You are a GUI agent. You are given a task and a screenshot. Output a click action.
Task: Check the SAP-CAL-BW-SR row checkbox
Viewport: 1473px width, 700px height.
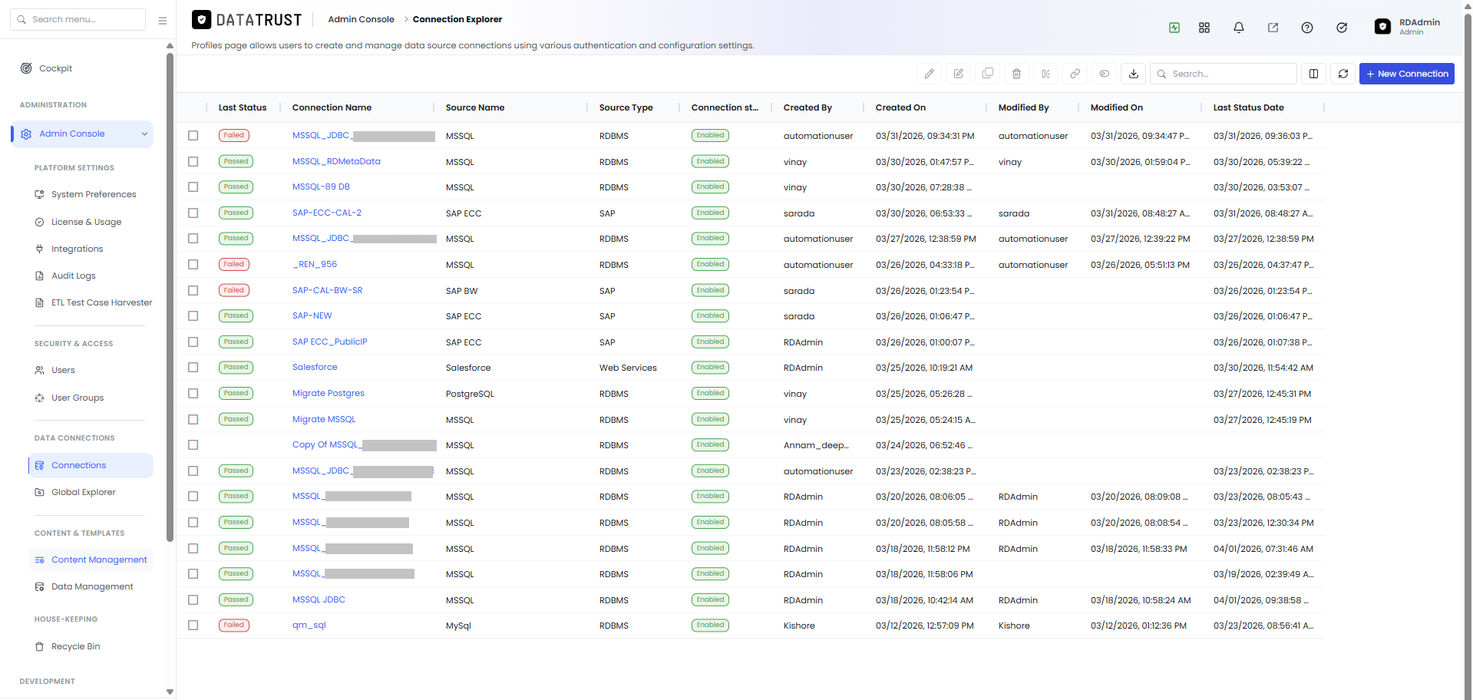(193, 290)
